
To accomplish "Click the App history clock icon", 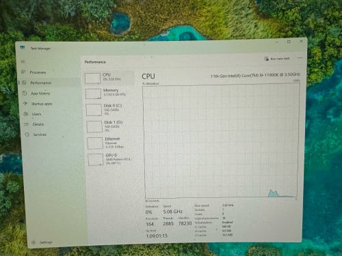I will click(25, 93).
